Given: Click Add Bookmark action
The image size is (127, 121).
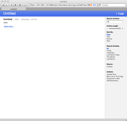Looking at the screenshot, I should (113, 81).
